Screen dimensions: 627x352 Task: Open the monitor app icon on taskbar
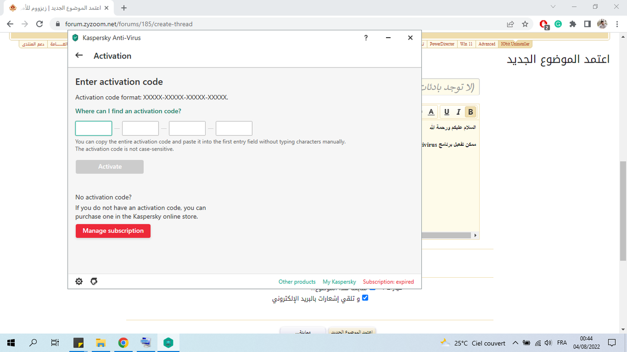(146, 343)
